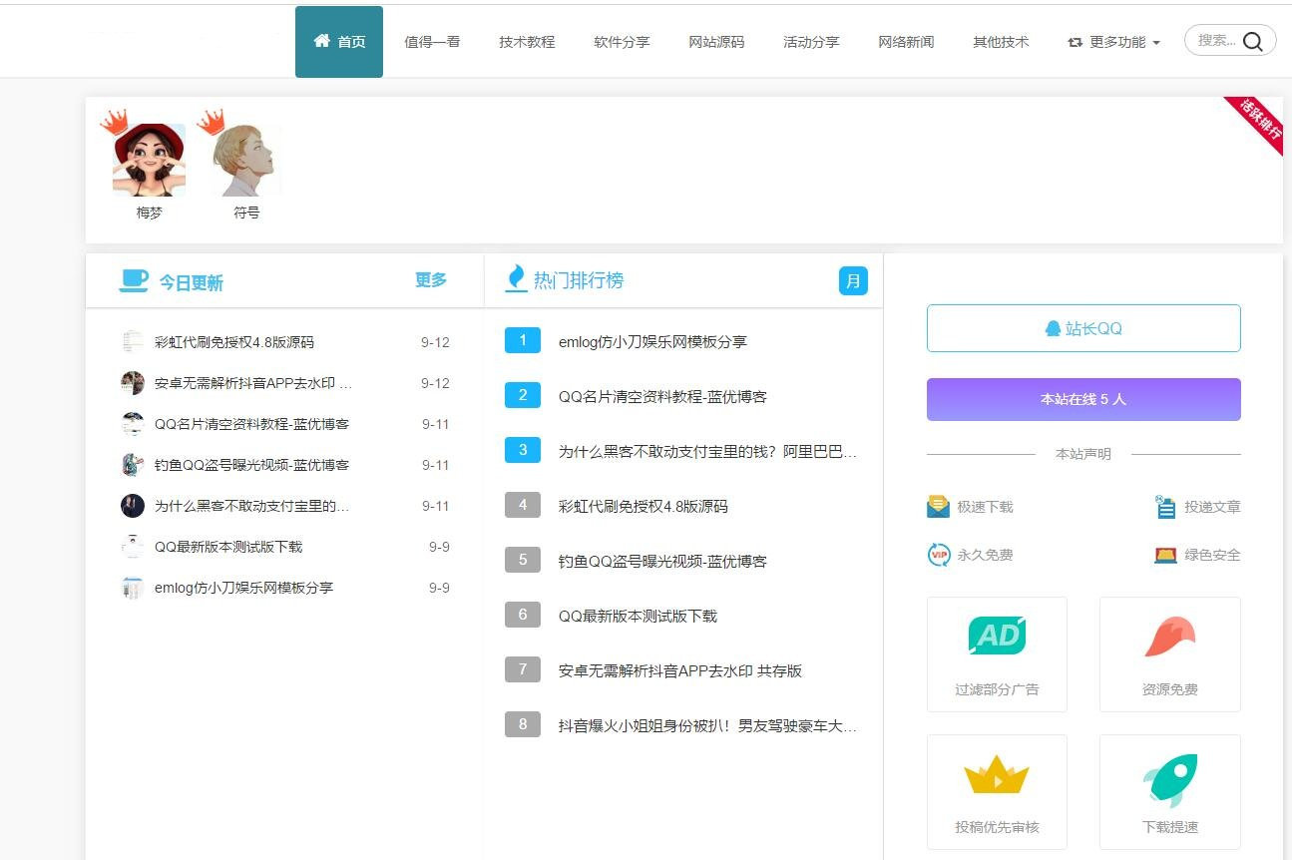Click thumbnail icon for 钓鱼QQ盗号曝光视频 in 今日更新
This screenshot has height=860, width=1292.
(133, 465)
